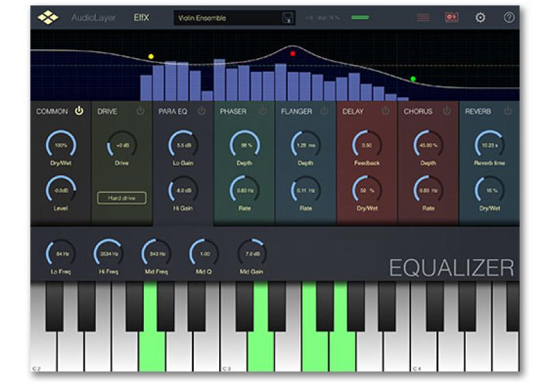The height and width of the screenshot is (383, 548).
Task: Play the C3 white piano key
Action: pos(234,351)
